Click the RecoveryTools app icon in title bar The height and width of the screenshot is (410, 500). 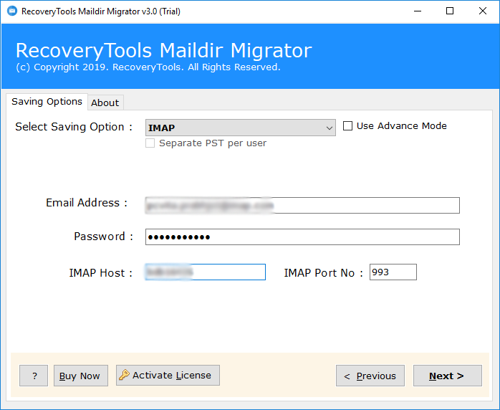click(x=12, y=11)
